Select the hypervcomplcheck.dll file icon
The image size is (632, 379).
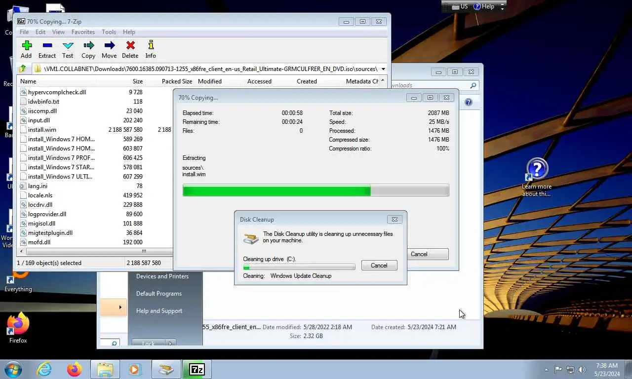click(23, 92)
